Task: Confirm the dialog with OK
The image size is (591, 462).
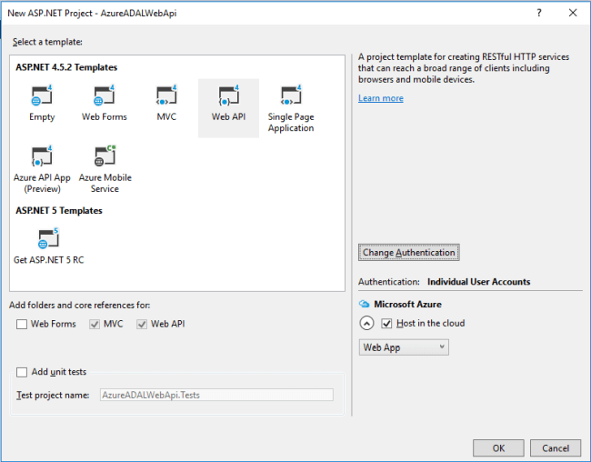Action: coord(498,448)
